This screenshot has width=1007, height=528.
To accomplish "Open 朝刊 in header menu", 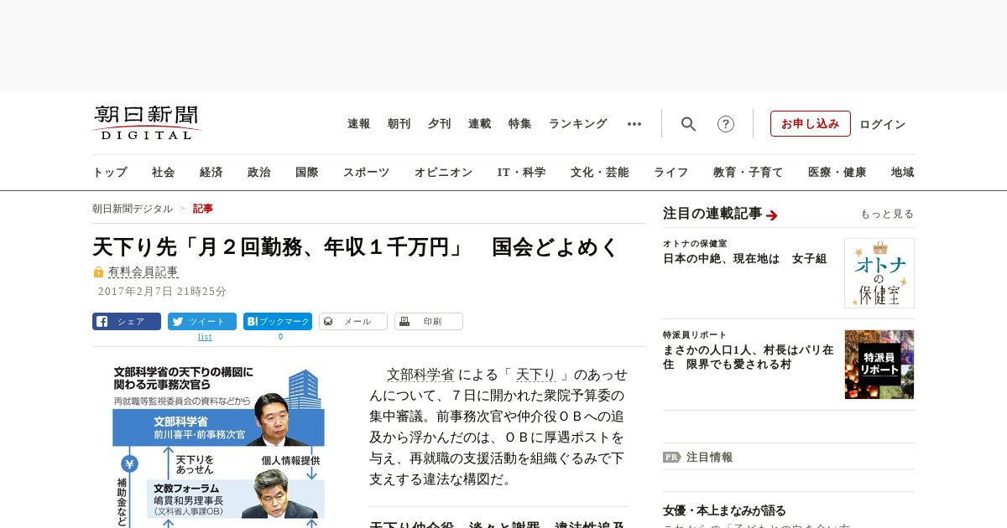I will click(399, 124).
